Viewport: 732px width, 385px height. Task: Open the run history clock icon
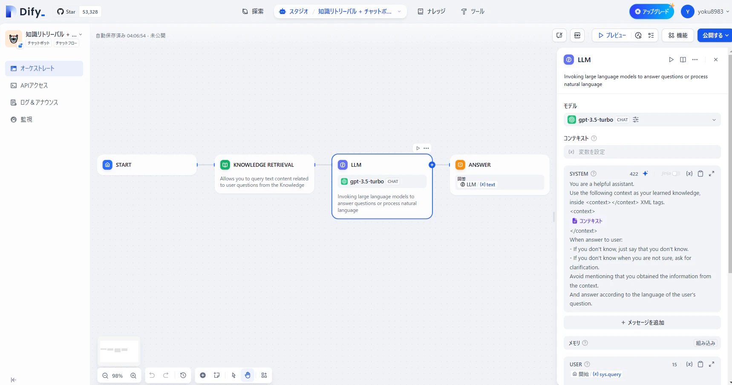pos(638,35)
